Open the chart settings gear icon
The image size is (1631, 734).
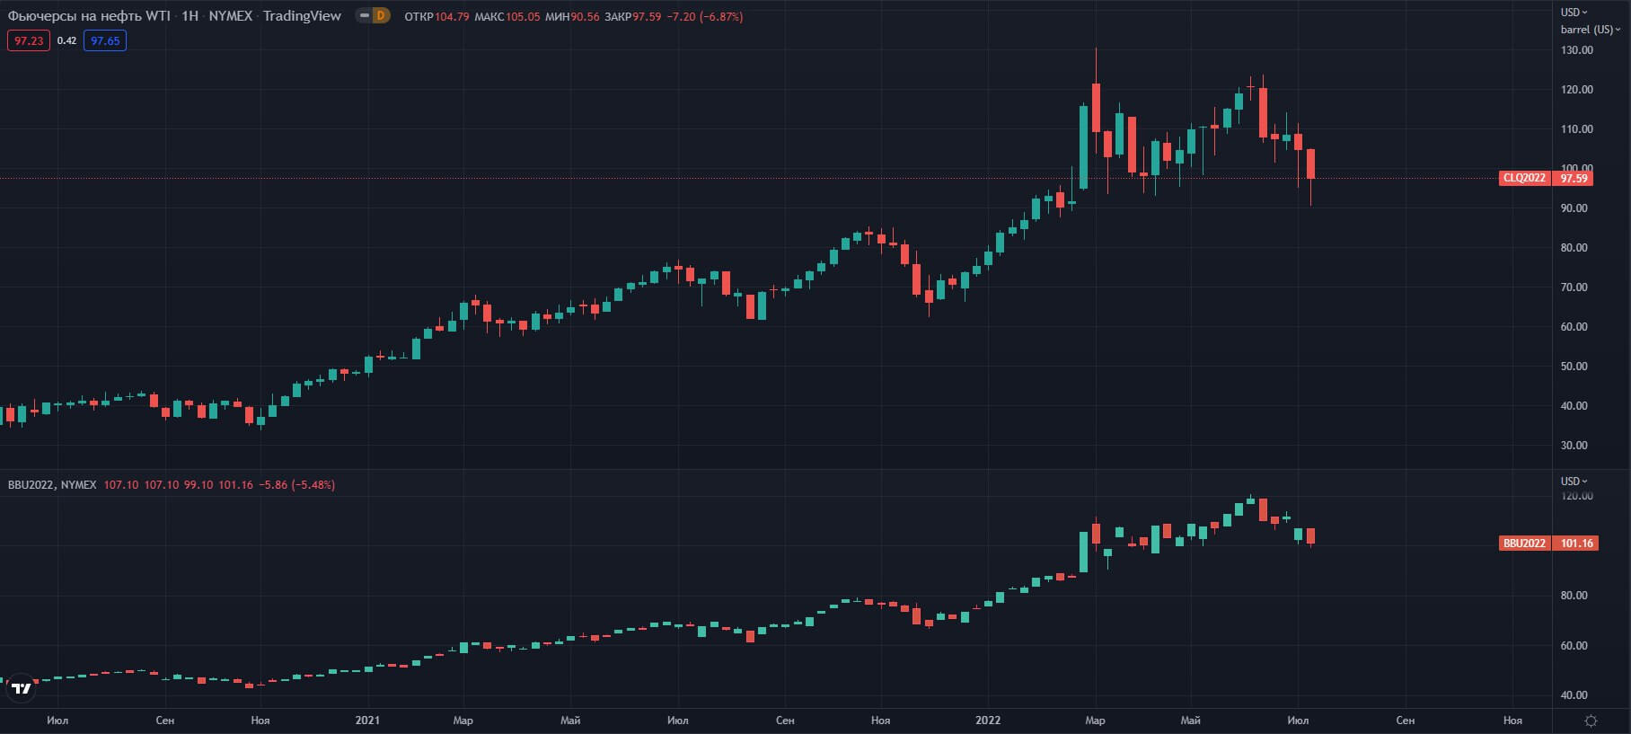pos(1591,721)
